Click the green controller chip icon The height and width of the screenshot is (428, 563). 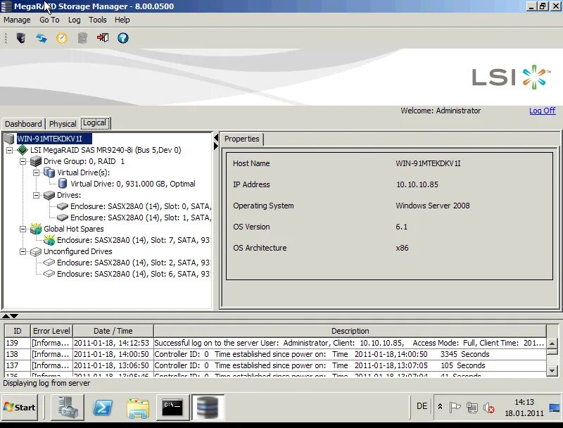pyautogui.click(x=23, y=150)
